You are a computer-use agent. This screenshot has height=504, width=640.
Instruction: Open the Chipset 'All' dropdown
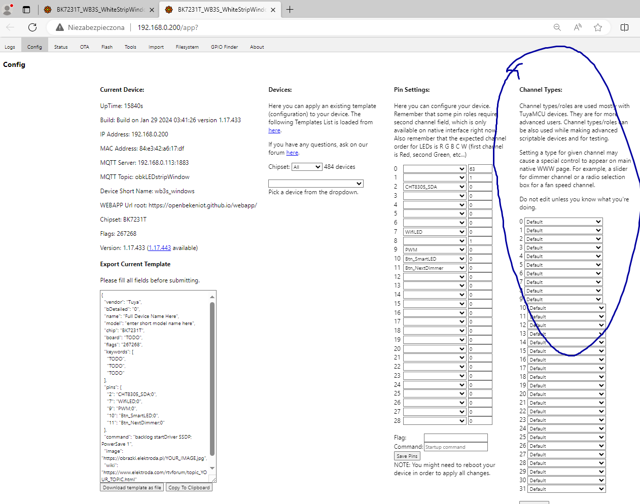click(x=307, y=167)
